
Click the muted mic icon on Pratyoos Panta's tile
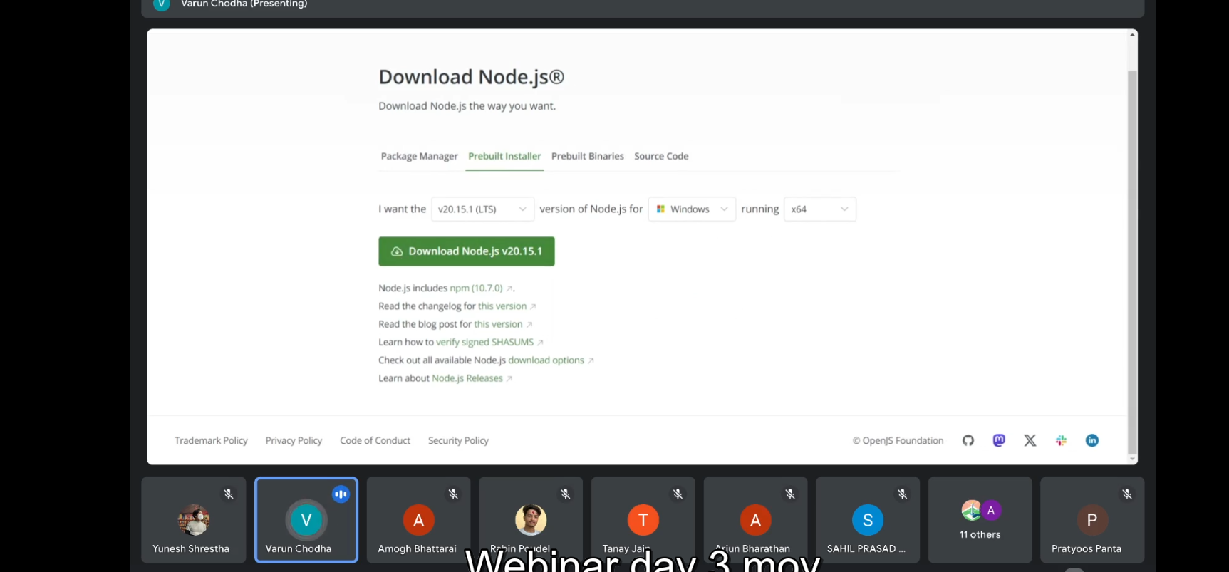pos(1127,494)
